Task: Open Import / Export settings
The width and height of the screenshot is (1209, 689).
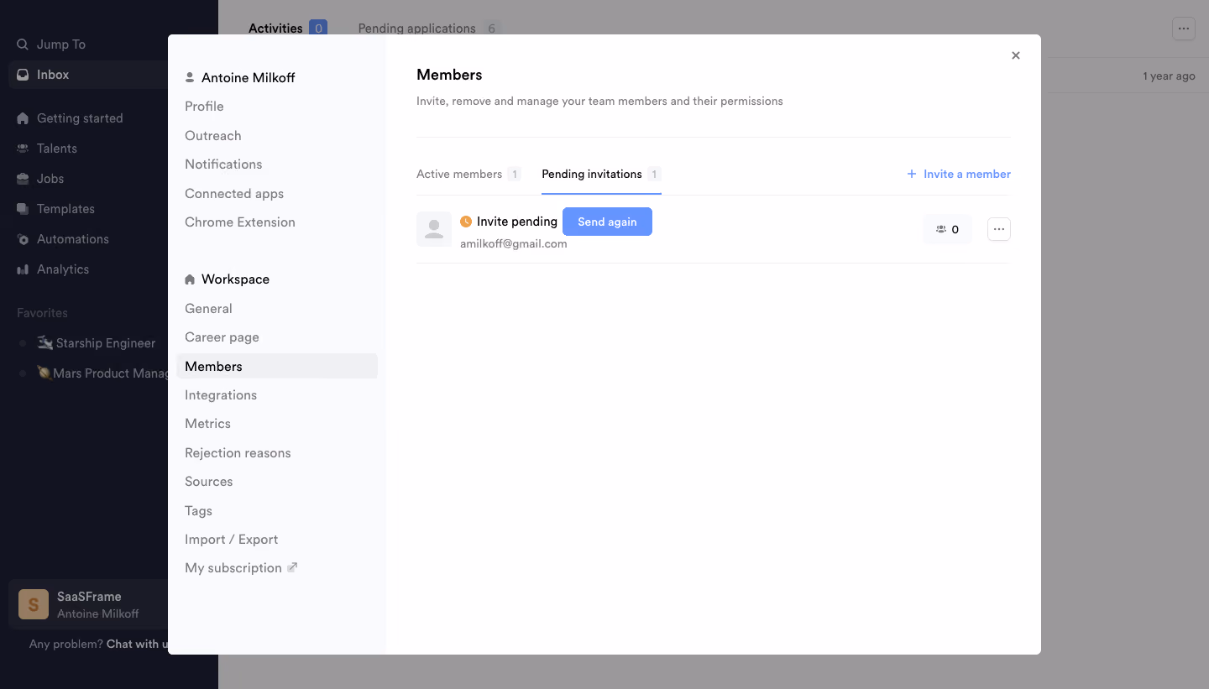Action: click(x=231, y=540)
